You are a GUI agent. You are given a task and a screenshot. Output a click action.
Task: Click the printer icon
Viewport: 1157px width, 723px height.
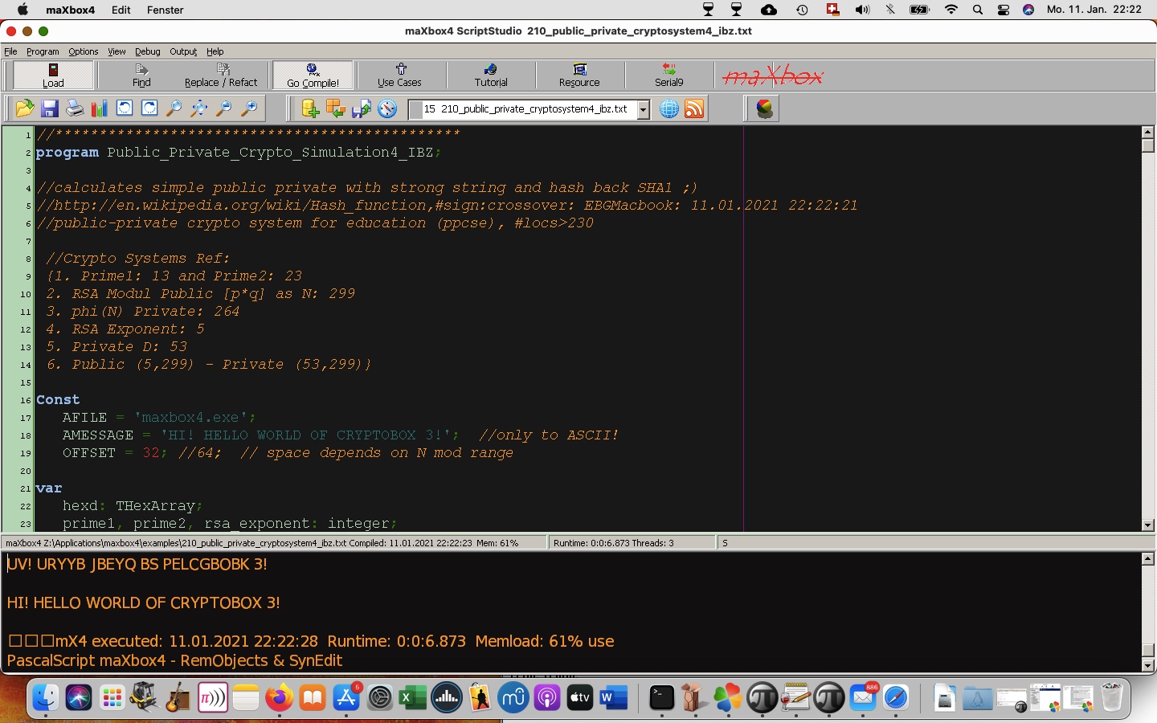tap(75, 108)
